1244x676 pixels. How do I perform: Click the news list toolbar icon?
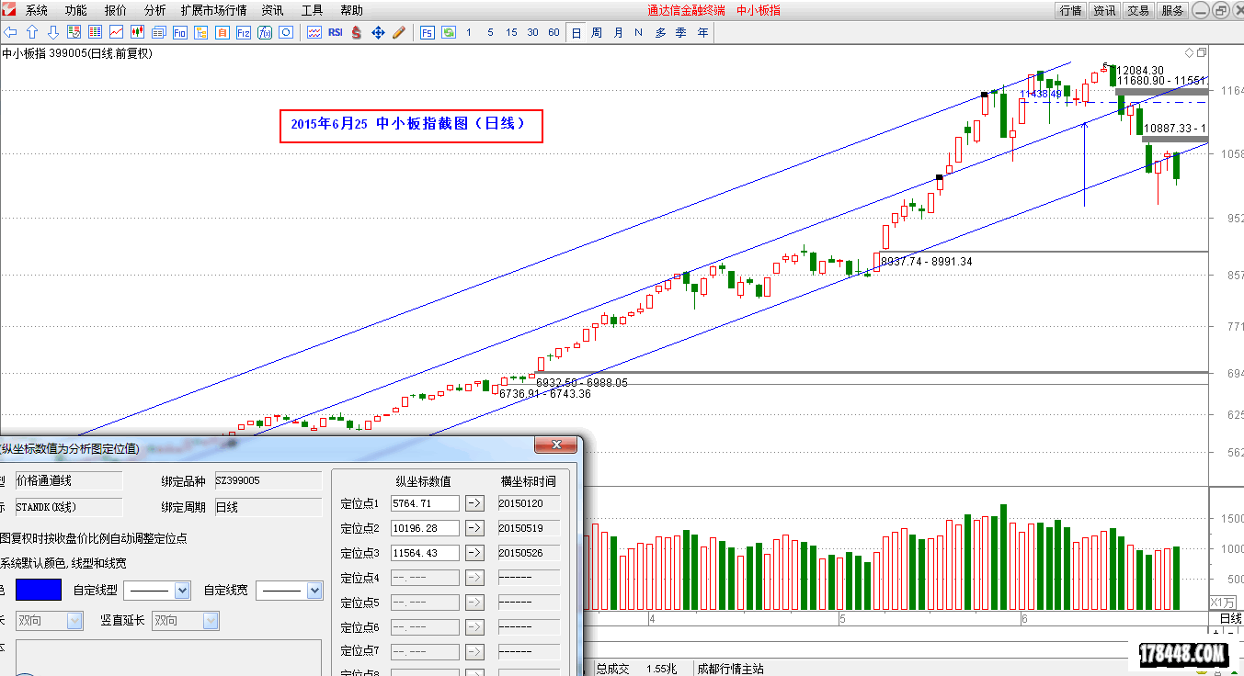[158, 32]
